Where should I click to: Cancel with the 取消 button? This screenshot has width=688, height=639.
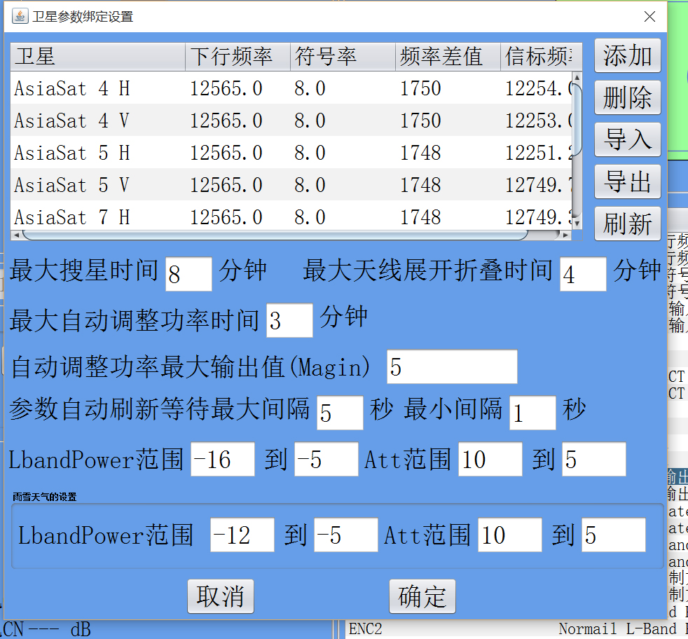pos(221,596)
